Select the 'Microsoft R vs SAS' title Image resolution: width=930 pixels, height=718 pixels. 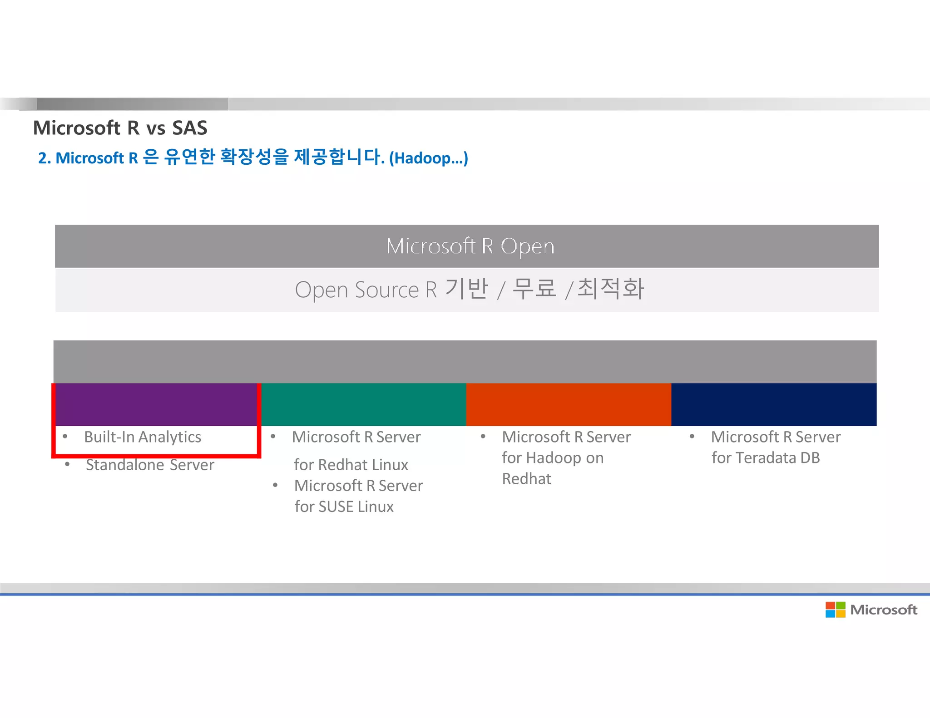[x=120, y=128]
